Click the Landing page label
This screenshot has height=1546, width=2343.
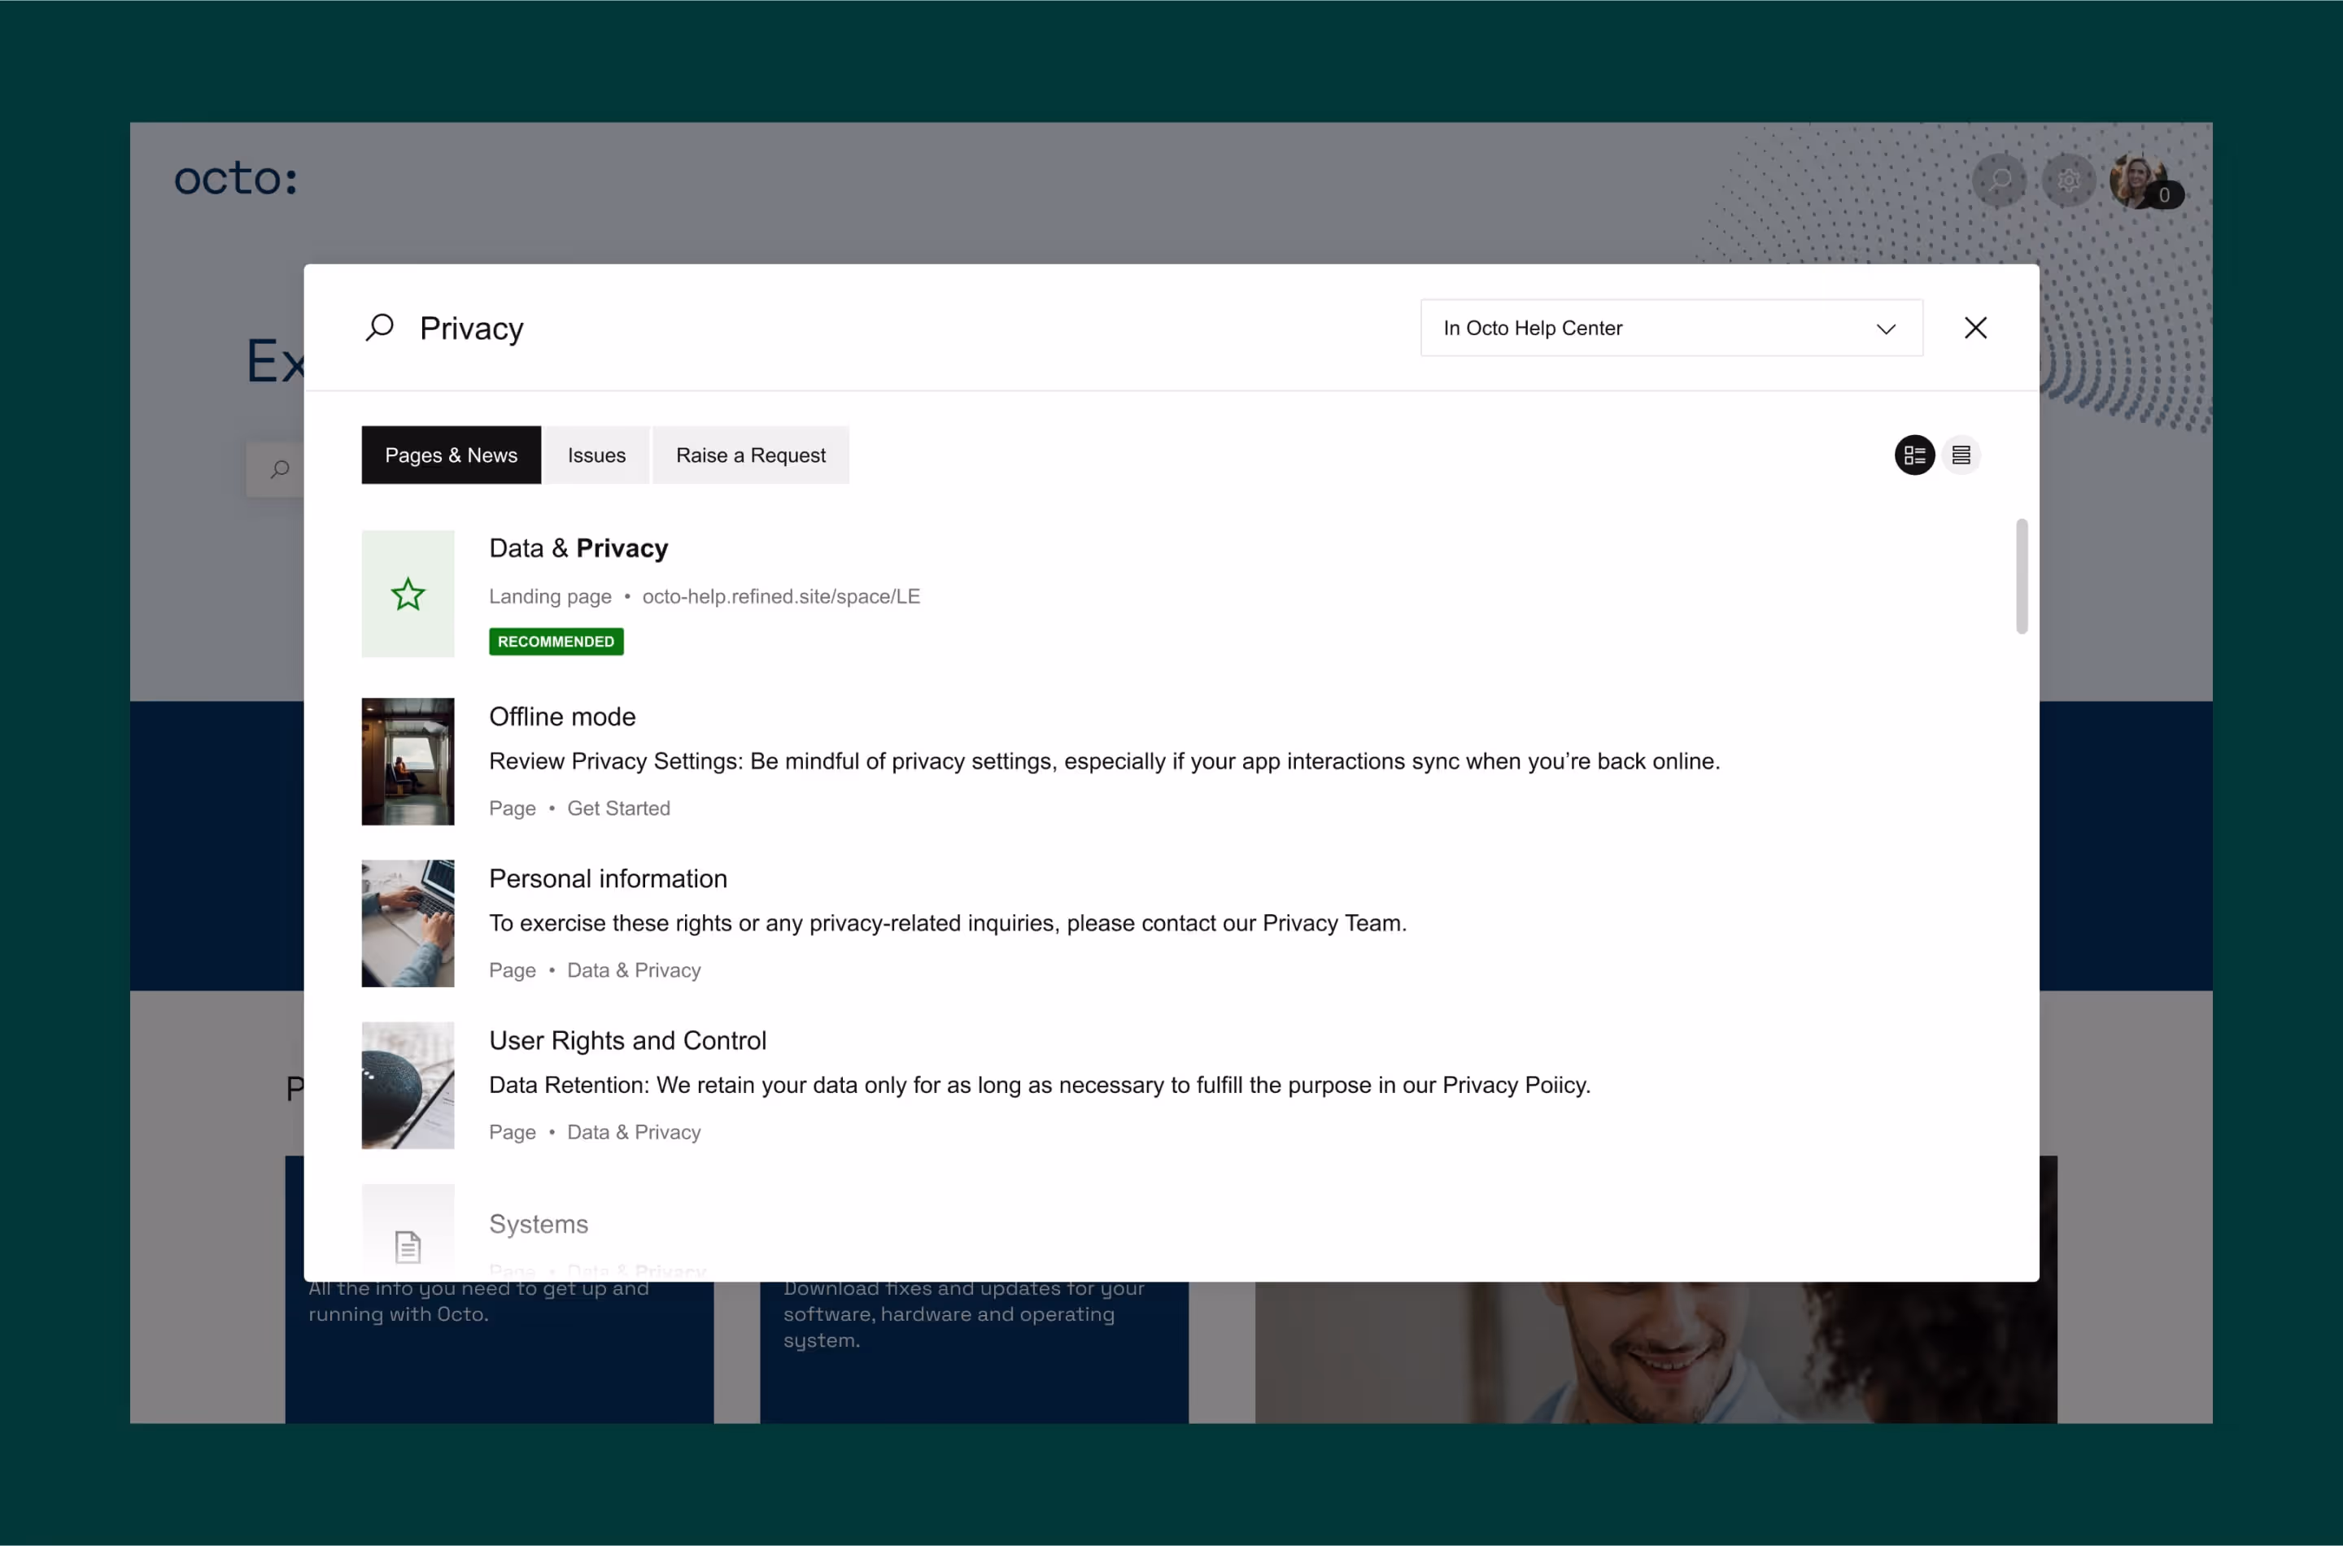(x=550, y=596)
